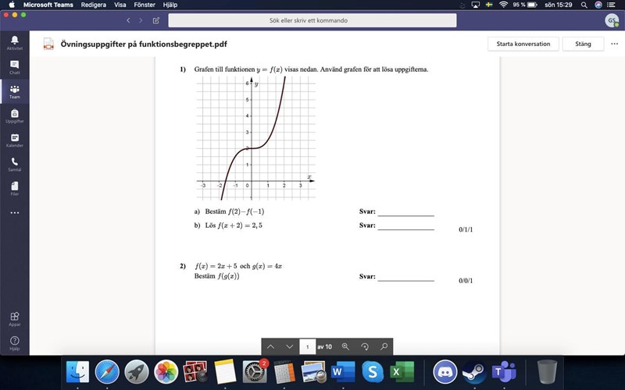Screen dimensions: 625x390
Task: Open the Redigera menu
Action: 93,5
